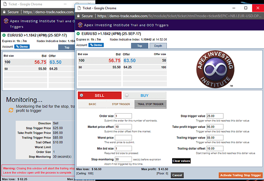264x181 pixels.
Task: Click into the Order size field
Action: tap(123, 116)
